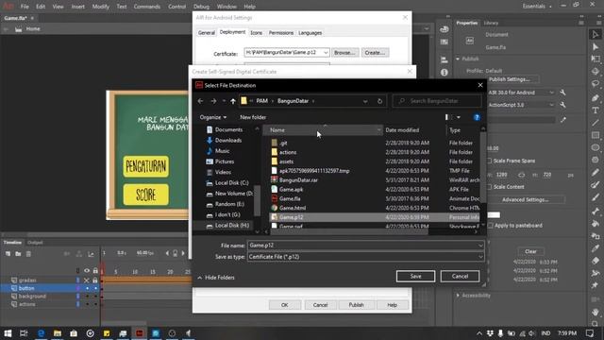Enable the Scale Frame Spans checkbox
604x340 pixels.
pyautogui.click(x=490, y=161)
